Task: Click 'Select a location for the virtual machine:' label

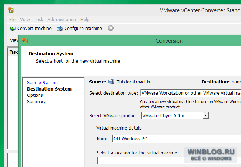Action: (138, 153)
